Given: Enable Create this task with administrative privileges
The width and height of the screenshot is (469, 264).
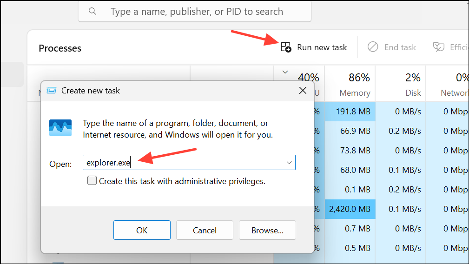Looking at the screenshot, I should click(92, 181).
